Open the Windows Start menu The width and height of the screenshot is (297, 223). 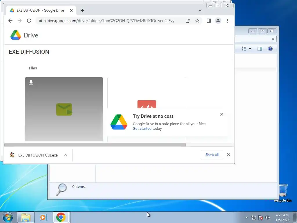pos(8,217)
